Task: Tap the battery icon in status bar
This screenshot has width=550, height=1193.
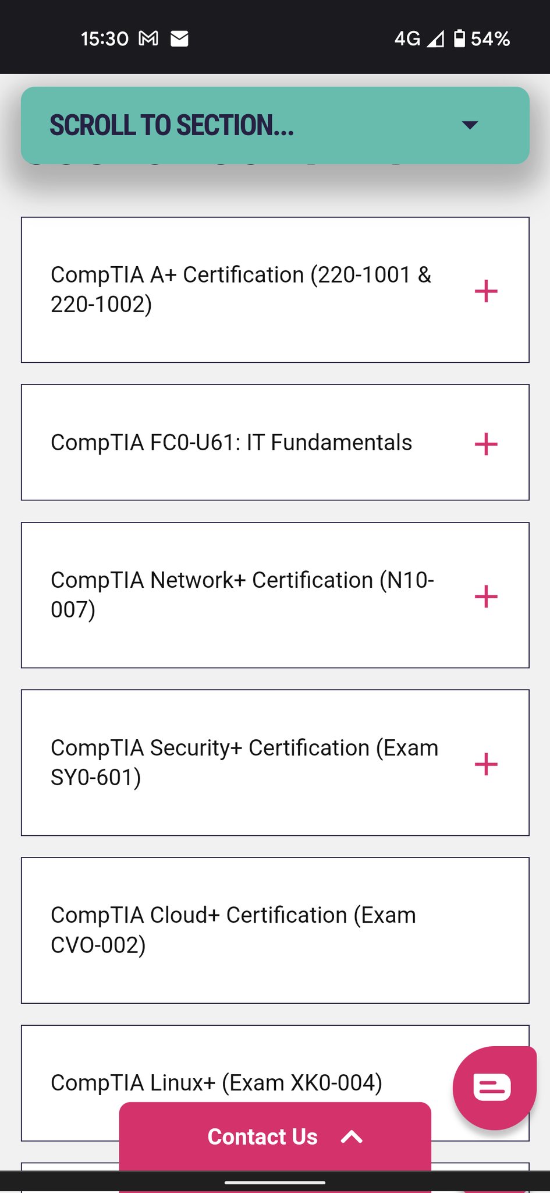Action: click(x=459, y=38)
